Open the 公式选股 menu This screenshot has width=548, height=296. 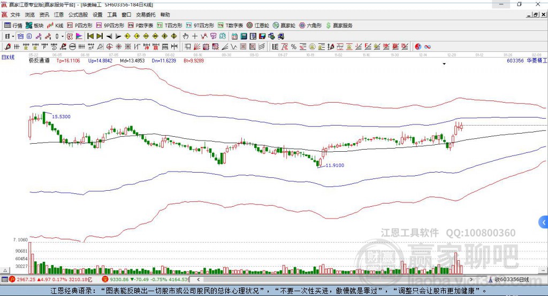tap(78, 14)
